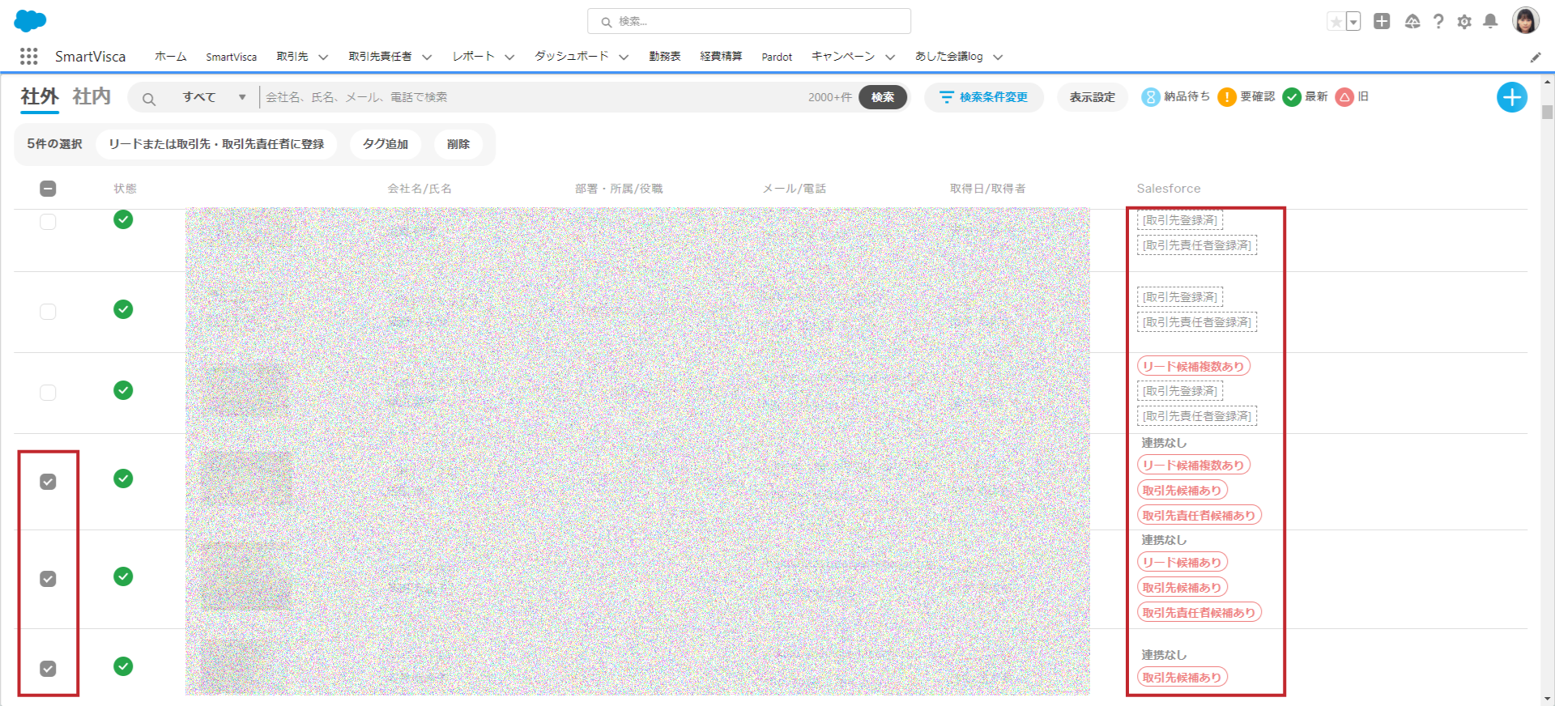Click the second row green status check
Screen dimensions: 1555x706
click(x=123, y=309)
